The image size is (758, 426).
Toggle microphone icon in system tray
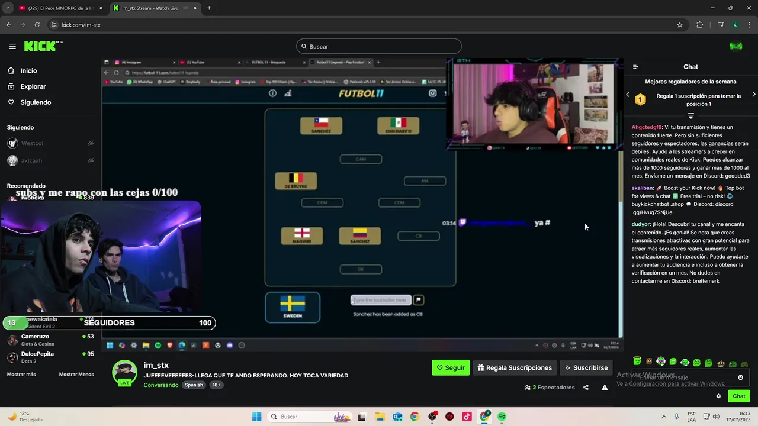coord(676,417)
